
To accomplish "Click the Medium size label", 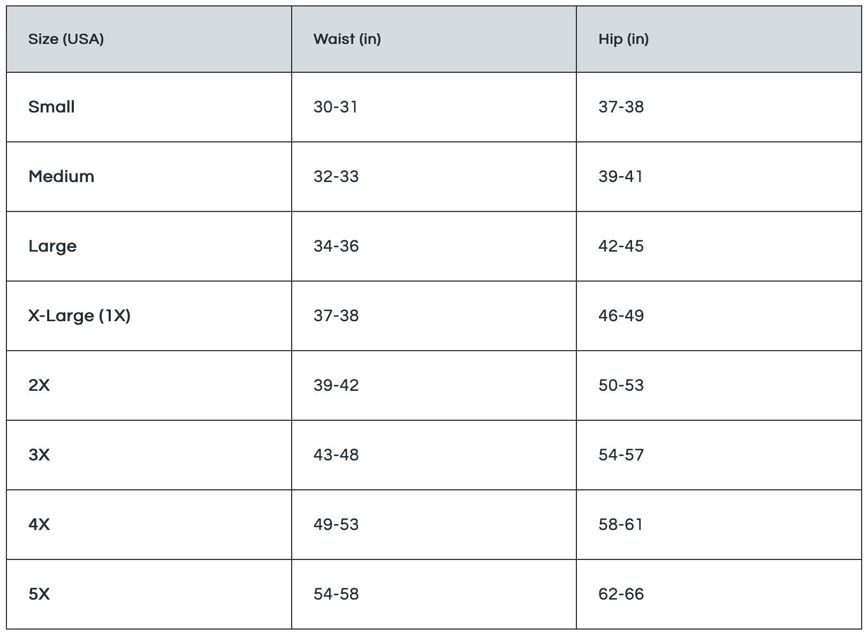I will (61, 177).
